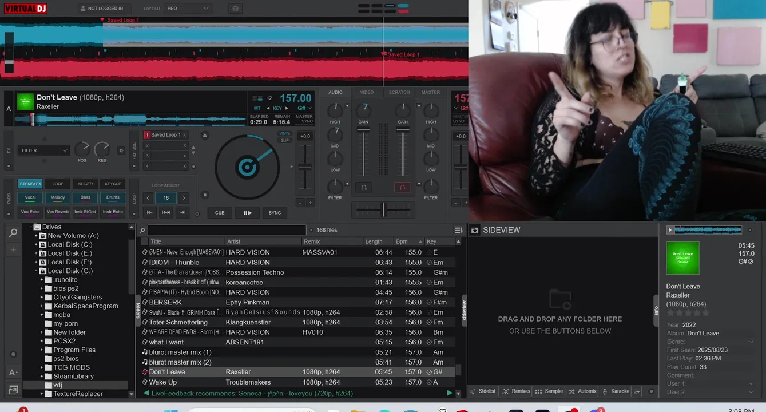Viewport: 766px width, 412px height.
Task: Open the browser font size option
Action: [13, 372]
